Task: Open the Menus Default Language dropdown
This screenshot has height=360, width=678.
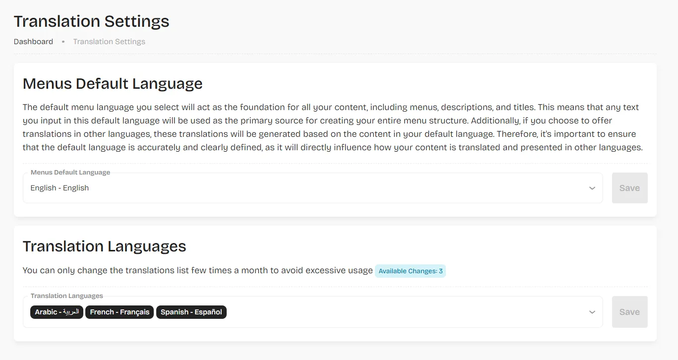Action: (x=312, y=188)
